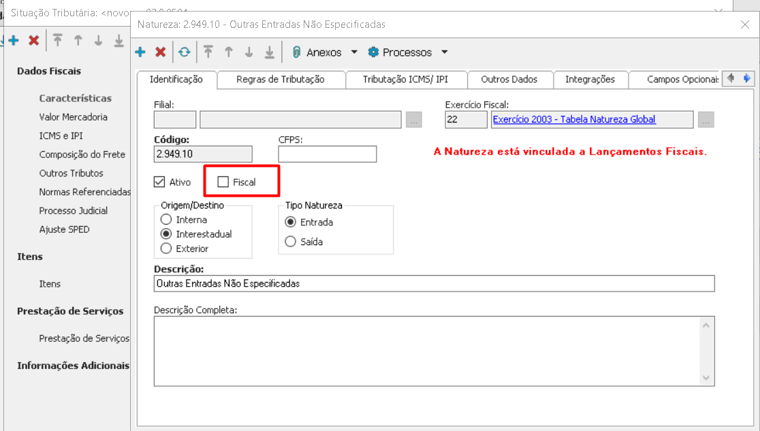Click the Exercício Fiscal number field
This screenshot has width=760, height=431.
[466, 119]
